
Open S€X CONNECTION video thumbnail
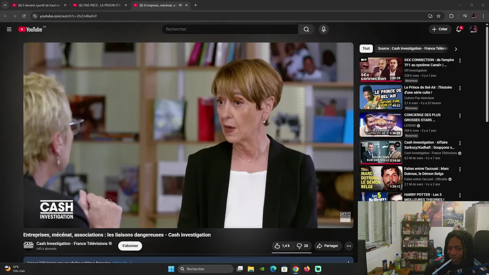tap(381, 70)
